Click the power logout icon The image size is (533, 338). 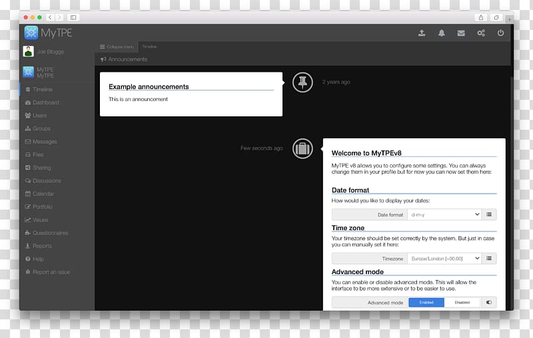500,33
